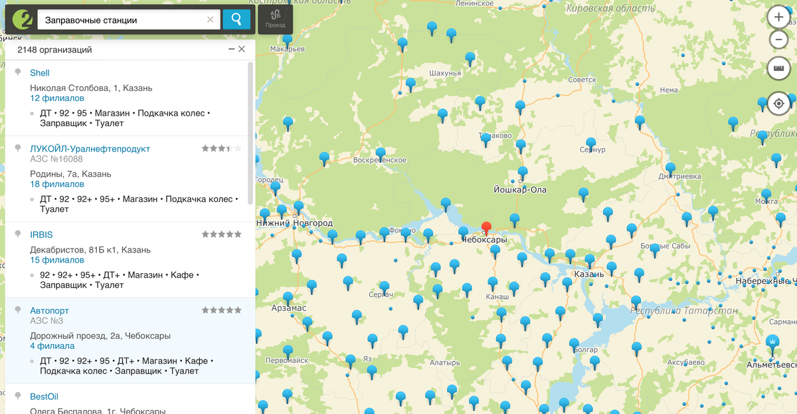797x414 pixels.
Task: Open the BestOil listing
Action: pos(44,397)
